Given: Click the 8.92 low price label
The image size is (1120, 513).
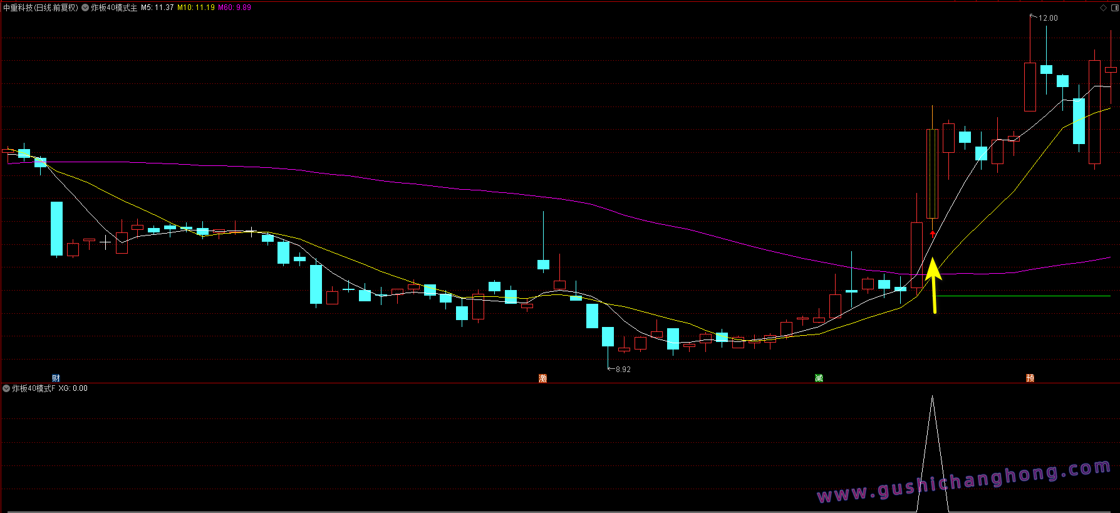Looking at the screenshot, I should [x=623, y=369].
